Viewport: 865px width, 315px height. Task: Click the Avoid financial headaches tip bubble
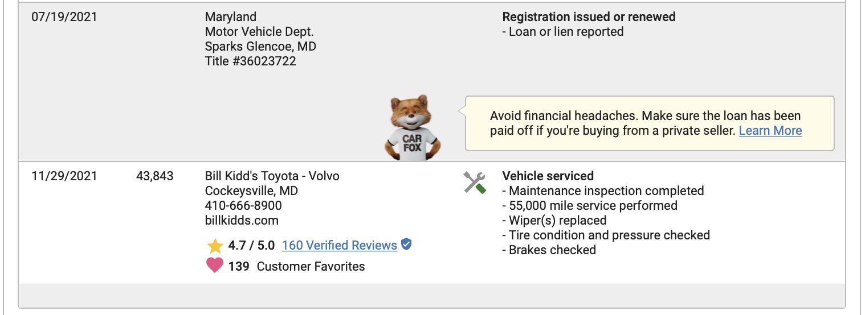[650, 123]
